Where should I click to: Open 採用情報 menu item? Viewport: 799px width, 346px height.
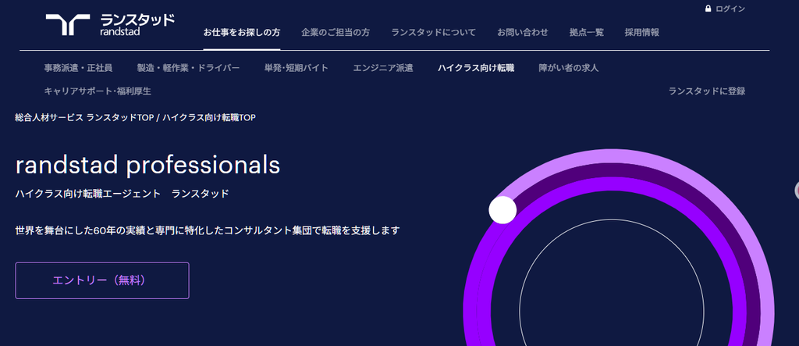click(641, 32)
